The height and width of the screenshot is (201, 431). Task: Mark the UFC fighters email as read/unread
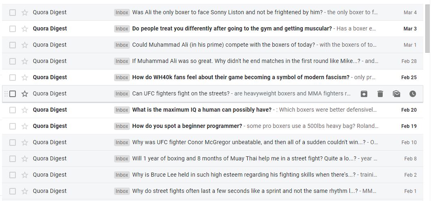(x=397, y=94)
